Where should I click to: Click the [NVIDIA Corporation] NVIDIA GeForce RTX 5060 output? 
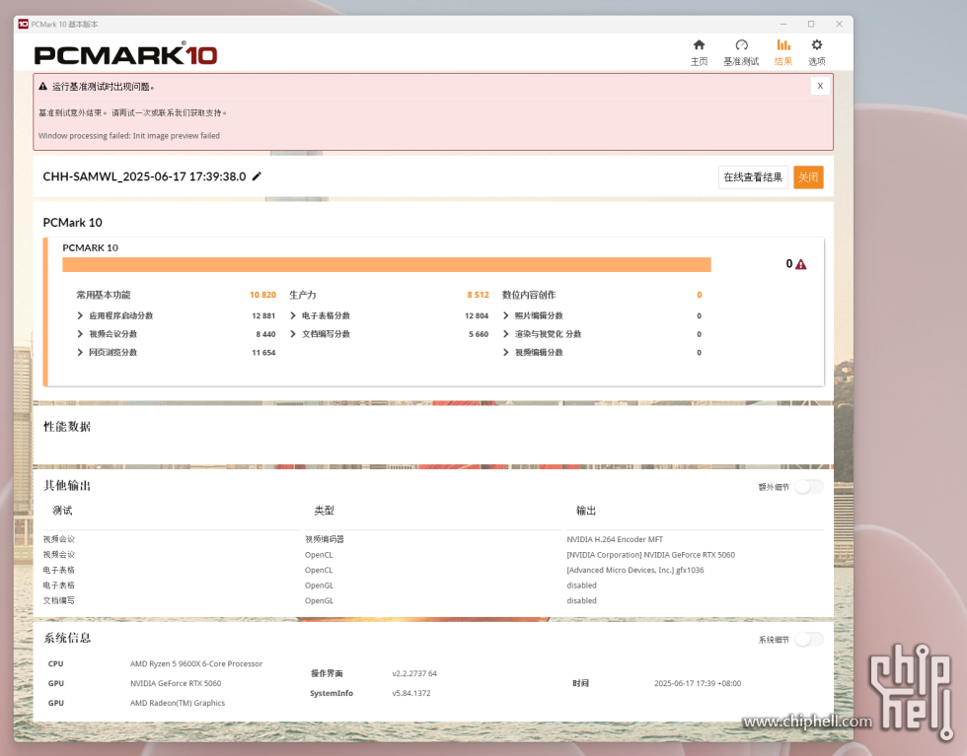click(650, 555)
